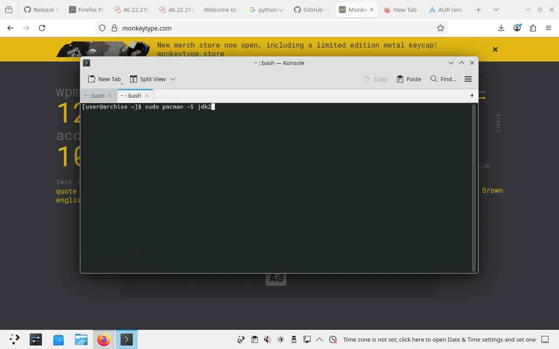Screen dimensions: 559x349
Task: Bookmark this page with the star icon
Action: 441,28
